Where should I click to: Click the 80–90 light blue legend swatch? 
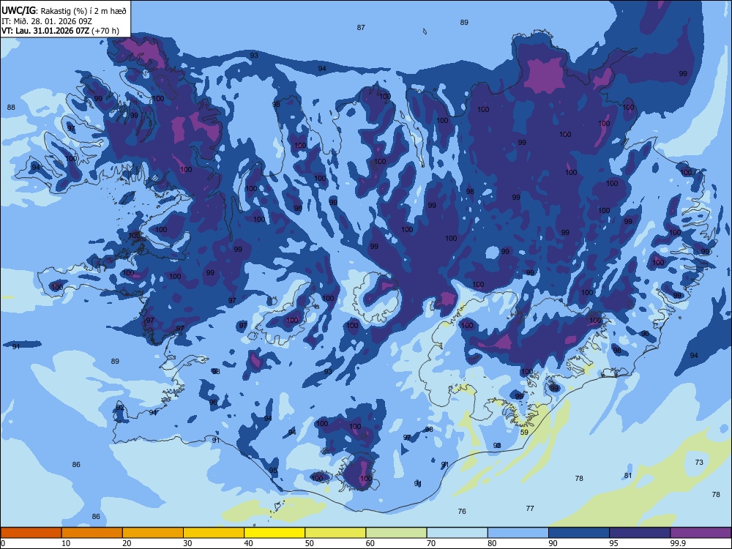pyautogui.click(x=518, y=533)
